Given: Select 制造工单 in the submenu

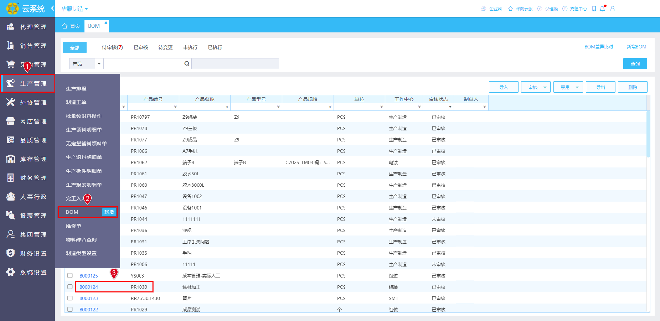Looking at the screenshot, I should click(x=76, y=102).
